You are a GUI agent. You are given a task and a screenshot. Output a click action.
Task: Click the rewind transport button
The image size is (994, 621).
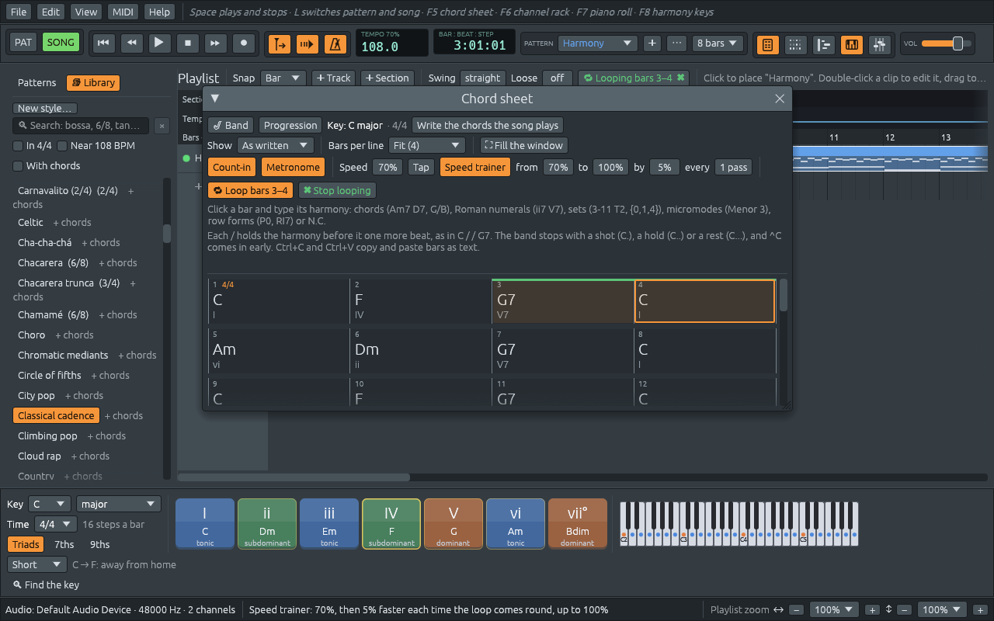point(130,43)
